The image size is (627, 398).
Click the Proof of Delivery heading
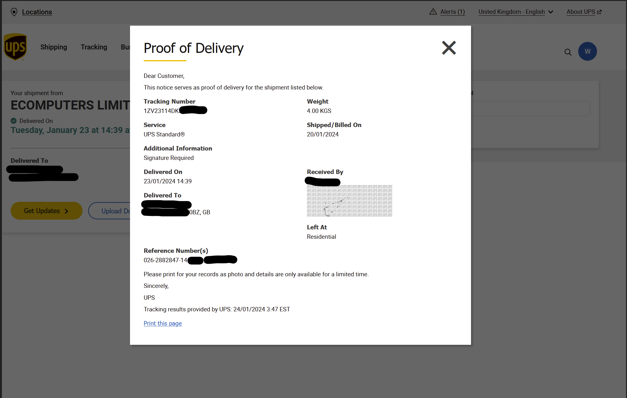pos(193,48)
